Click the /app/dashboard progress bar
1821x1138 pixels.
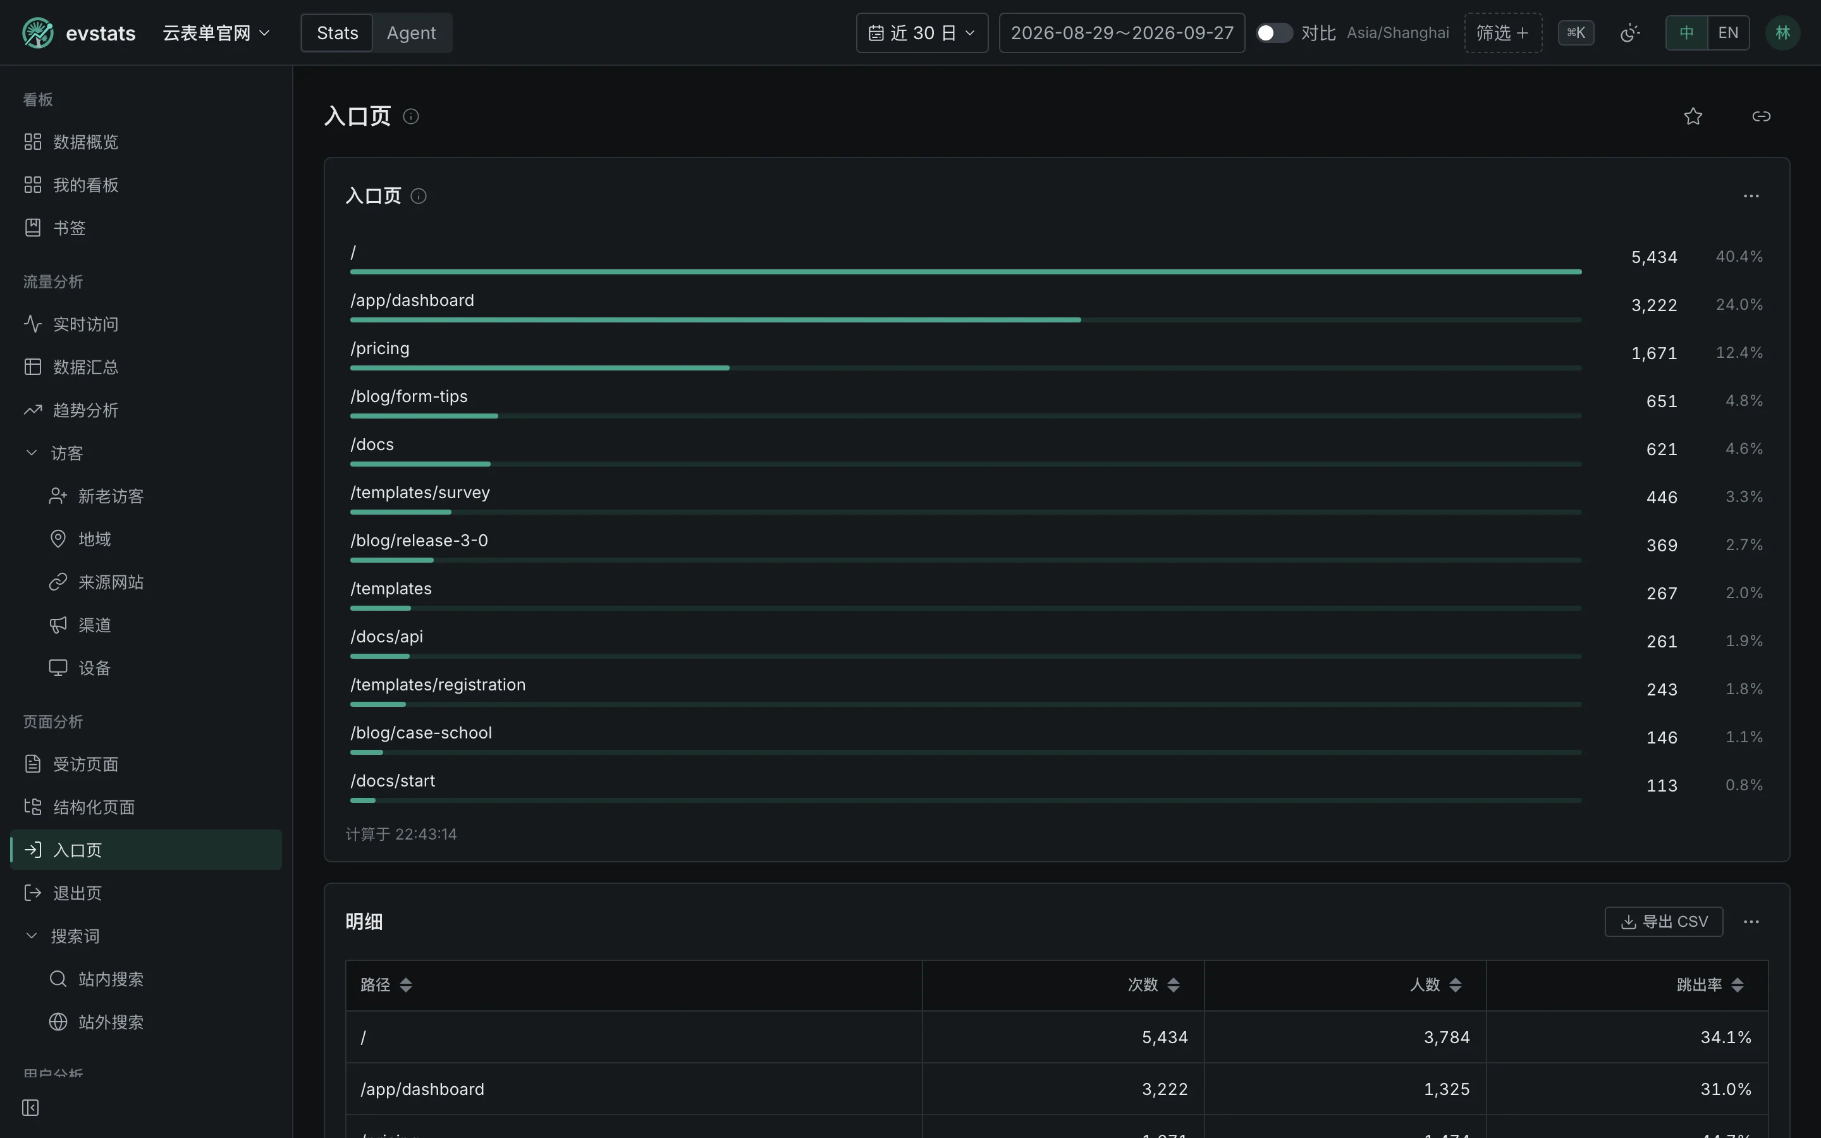(966, 320)
